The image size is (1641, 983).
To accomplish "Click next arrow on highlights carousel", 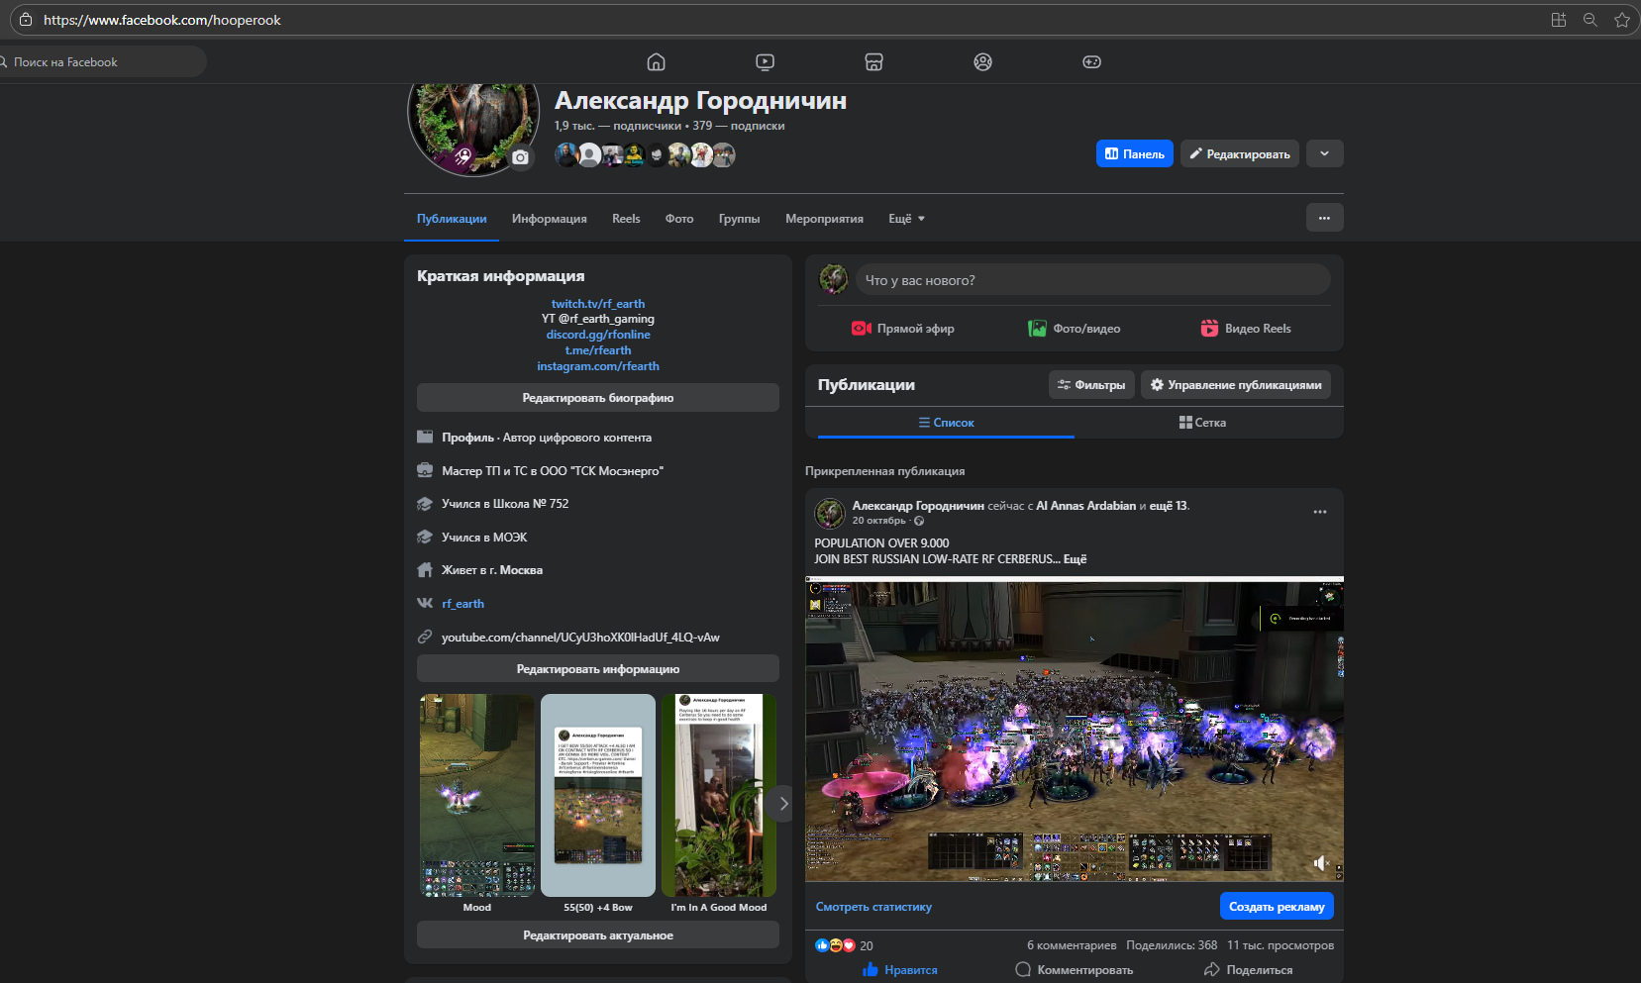I will coord(782,804).
